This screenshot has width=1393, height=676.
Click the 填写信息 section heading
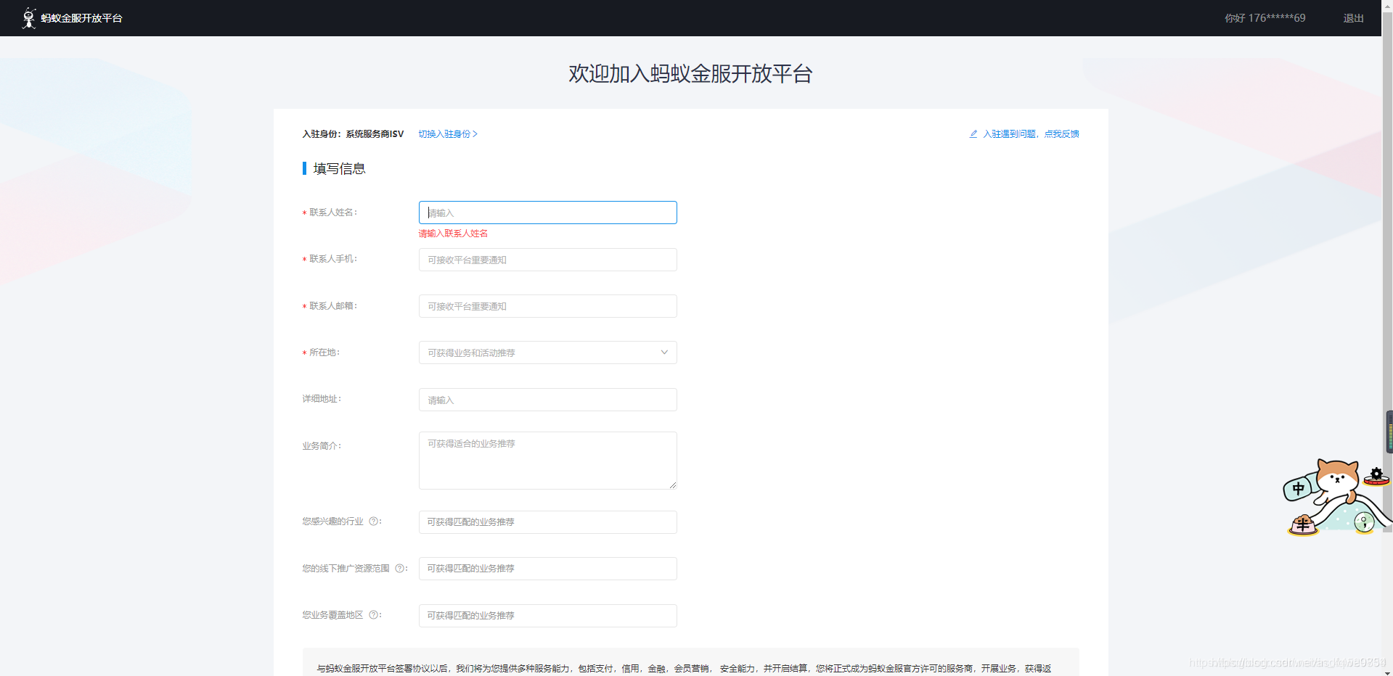[339, 169]
